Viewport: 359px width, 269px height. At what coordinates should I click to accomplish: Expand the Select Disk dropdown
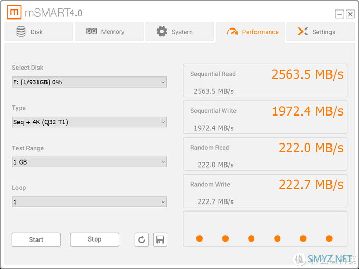tap(89, 82)
